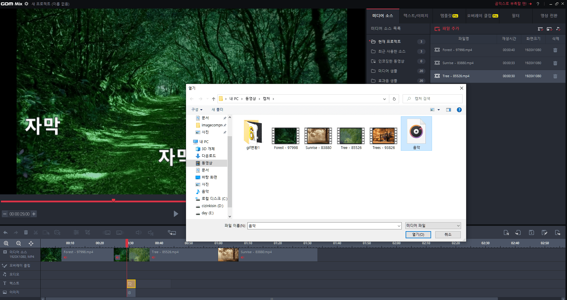Click 파일 추가 to add a file

point(447,29)
